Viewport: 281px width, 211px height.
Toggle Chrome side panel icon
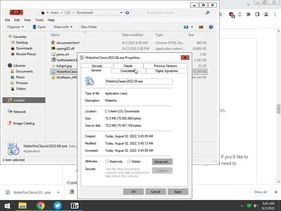(x=257, y=14)
